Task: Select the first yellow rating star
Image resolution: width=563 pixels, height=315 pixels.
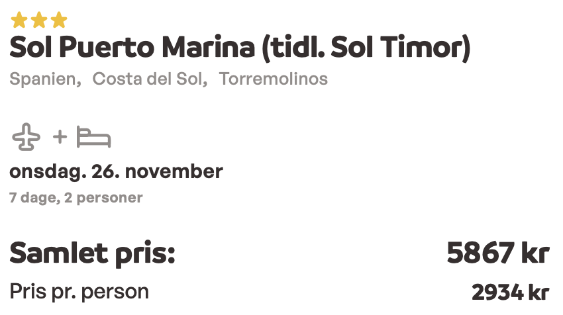Action: [19, 20]
